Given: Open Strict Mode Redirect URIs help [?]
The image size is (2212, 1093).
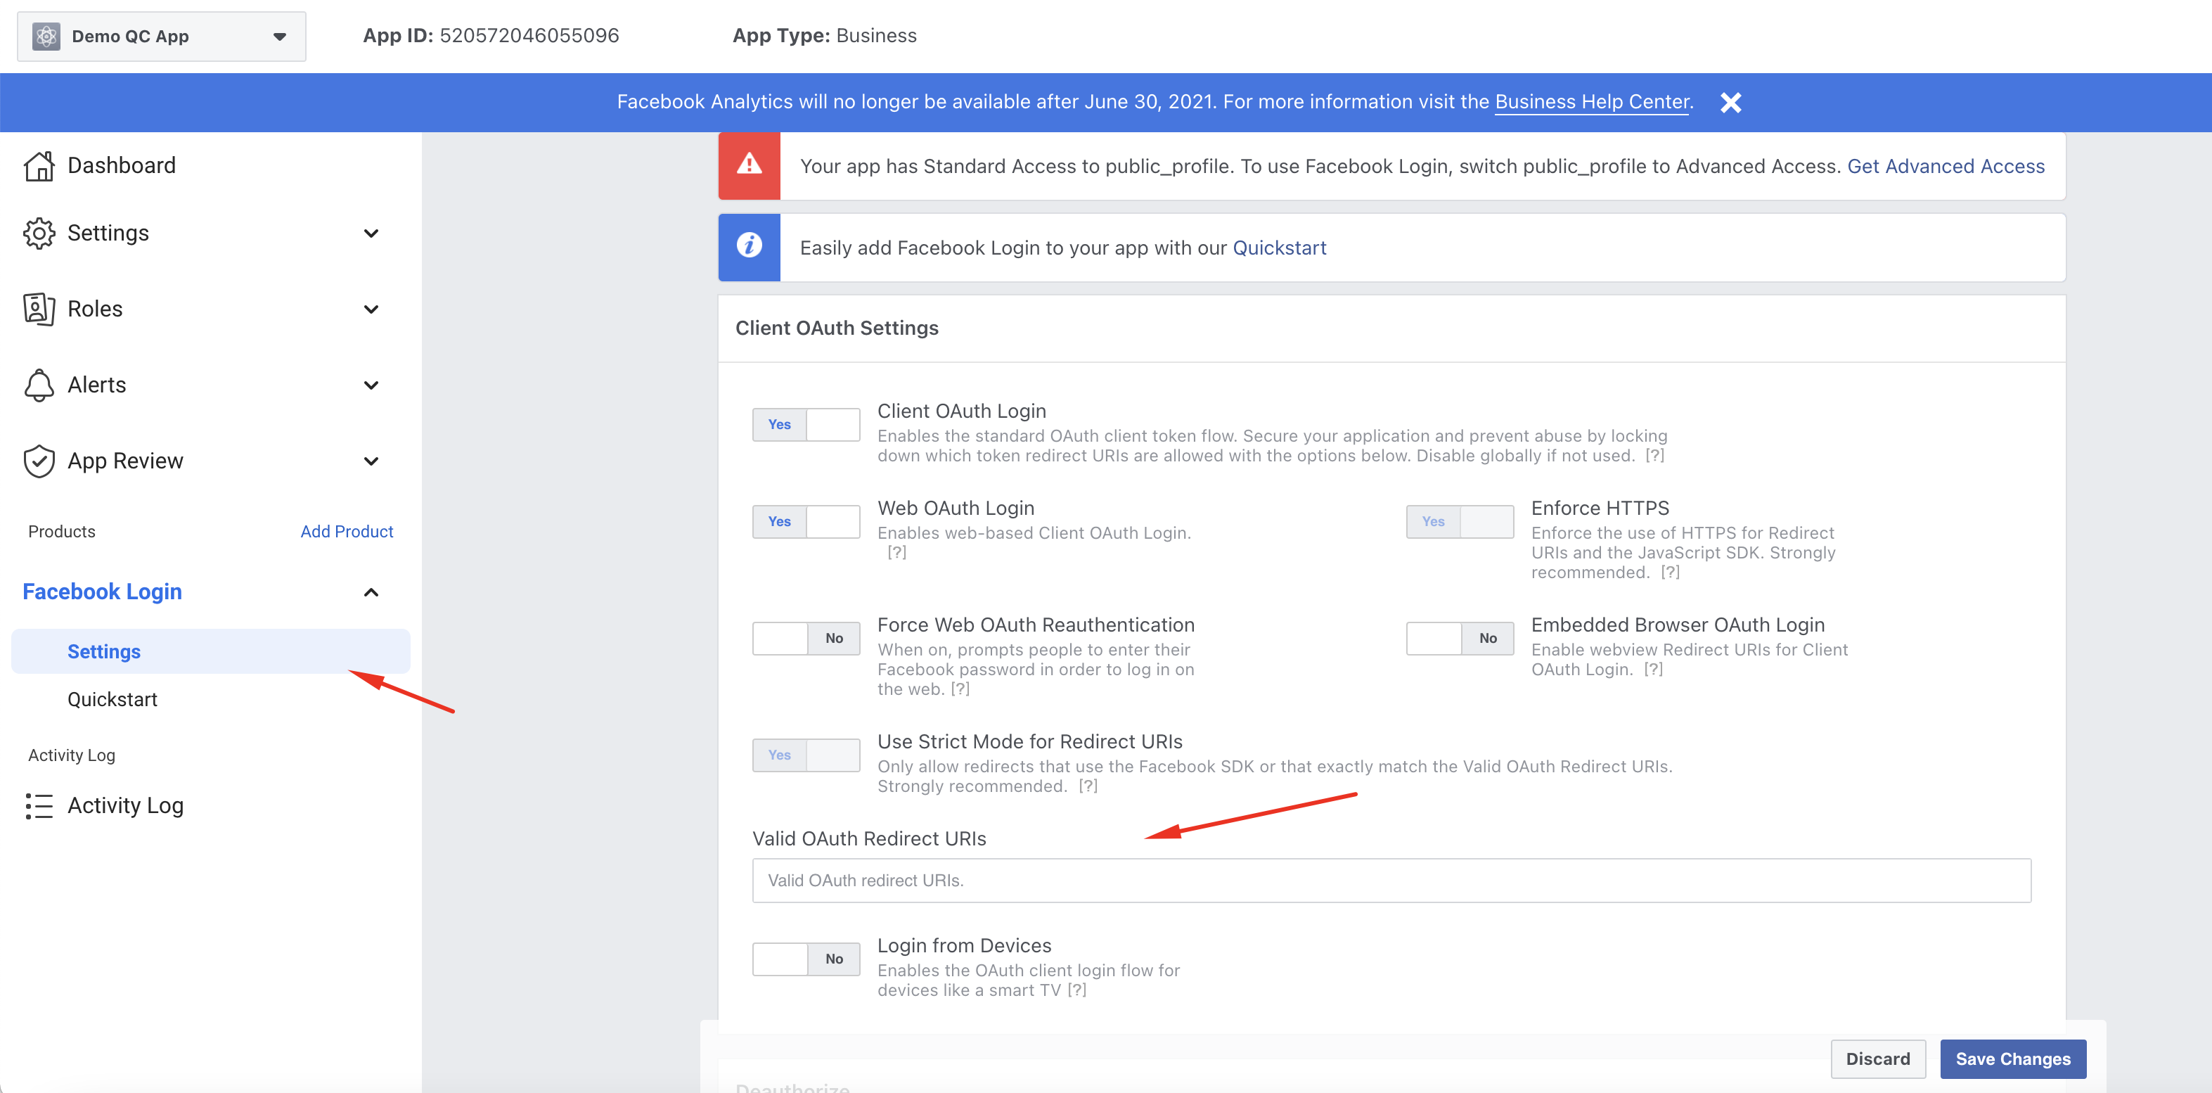Looking at the screenshot, I should pos(1088,786).
